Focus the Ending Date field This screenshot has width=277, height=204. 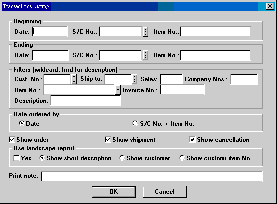(50, 55)
